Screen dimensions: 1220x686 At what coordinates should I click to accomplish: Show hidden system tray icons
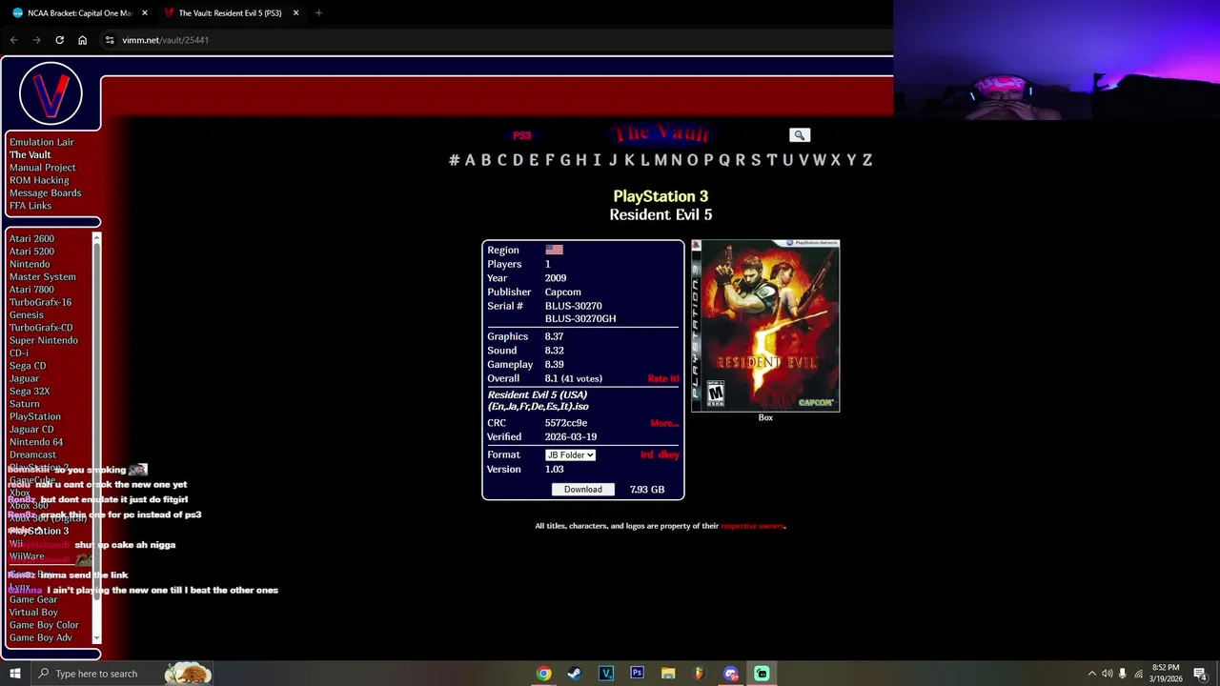click(x=1091, y=674)
